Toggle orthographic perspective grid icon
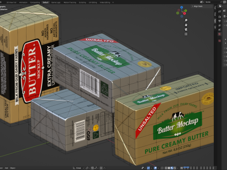This screenshot has width=227, height=170. point(186,34)
